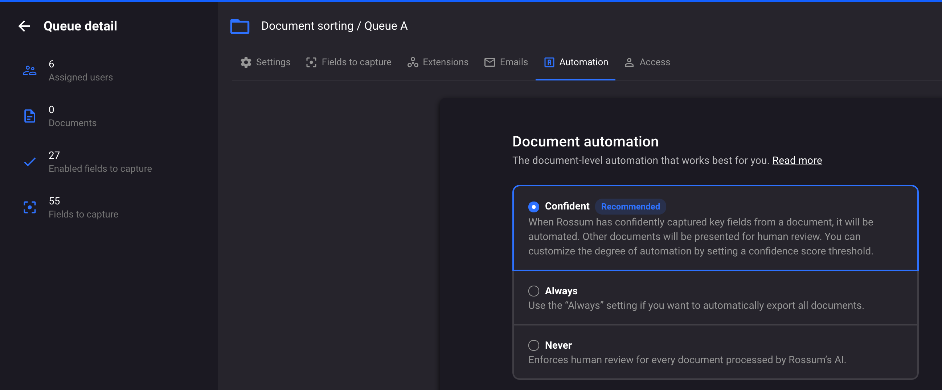Click the Fields to capture sidebar icon
The image size is (942, 390).
[x=30, y=207]
